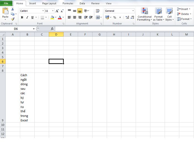The width and height of the screenshot is (194, 148).
Task: Switch to the Review tab
Action: pos(95,4)
